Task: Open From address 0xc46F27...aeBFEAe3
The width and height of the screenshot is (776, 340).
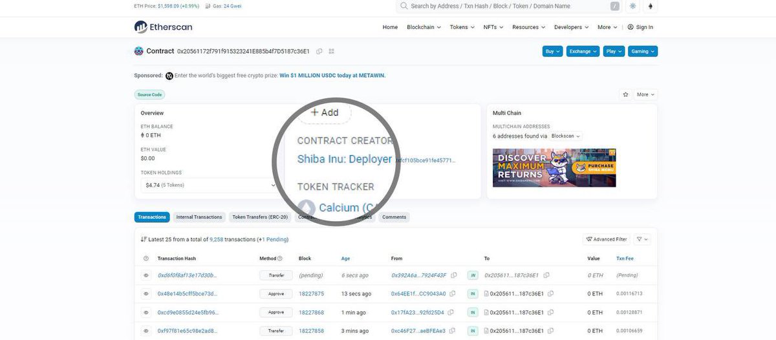Action: [419, 331]
